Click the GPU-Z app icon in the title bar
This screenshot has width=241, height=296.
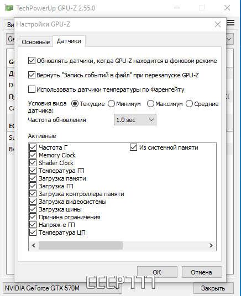9,8
